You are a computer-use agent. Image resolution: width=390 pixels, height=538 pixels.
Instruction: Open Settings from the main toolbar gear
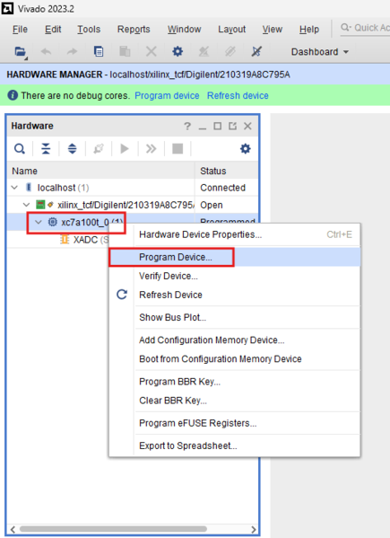(x=178, y=51)
